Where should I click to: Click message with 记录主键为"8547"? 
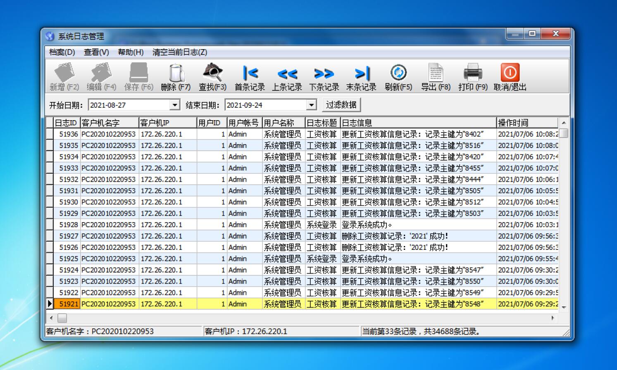point(418,270)
